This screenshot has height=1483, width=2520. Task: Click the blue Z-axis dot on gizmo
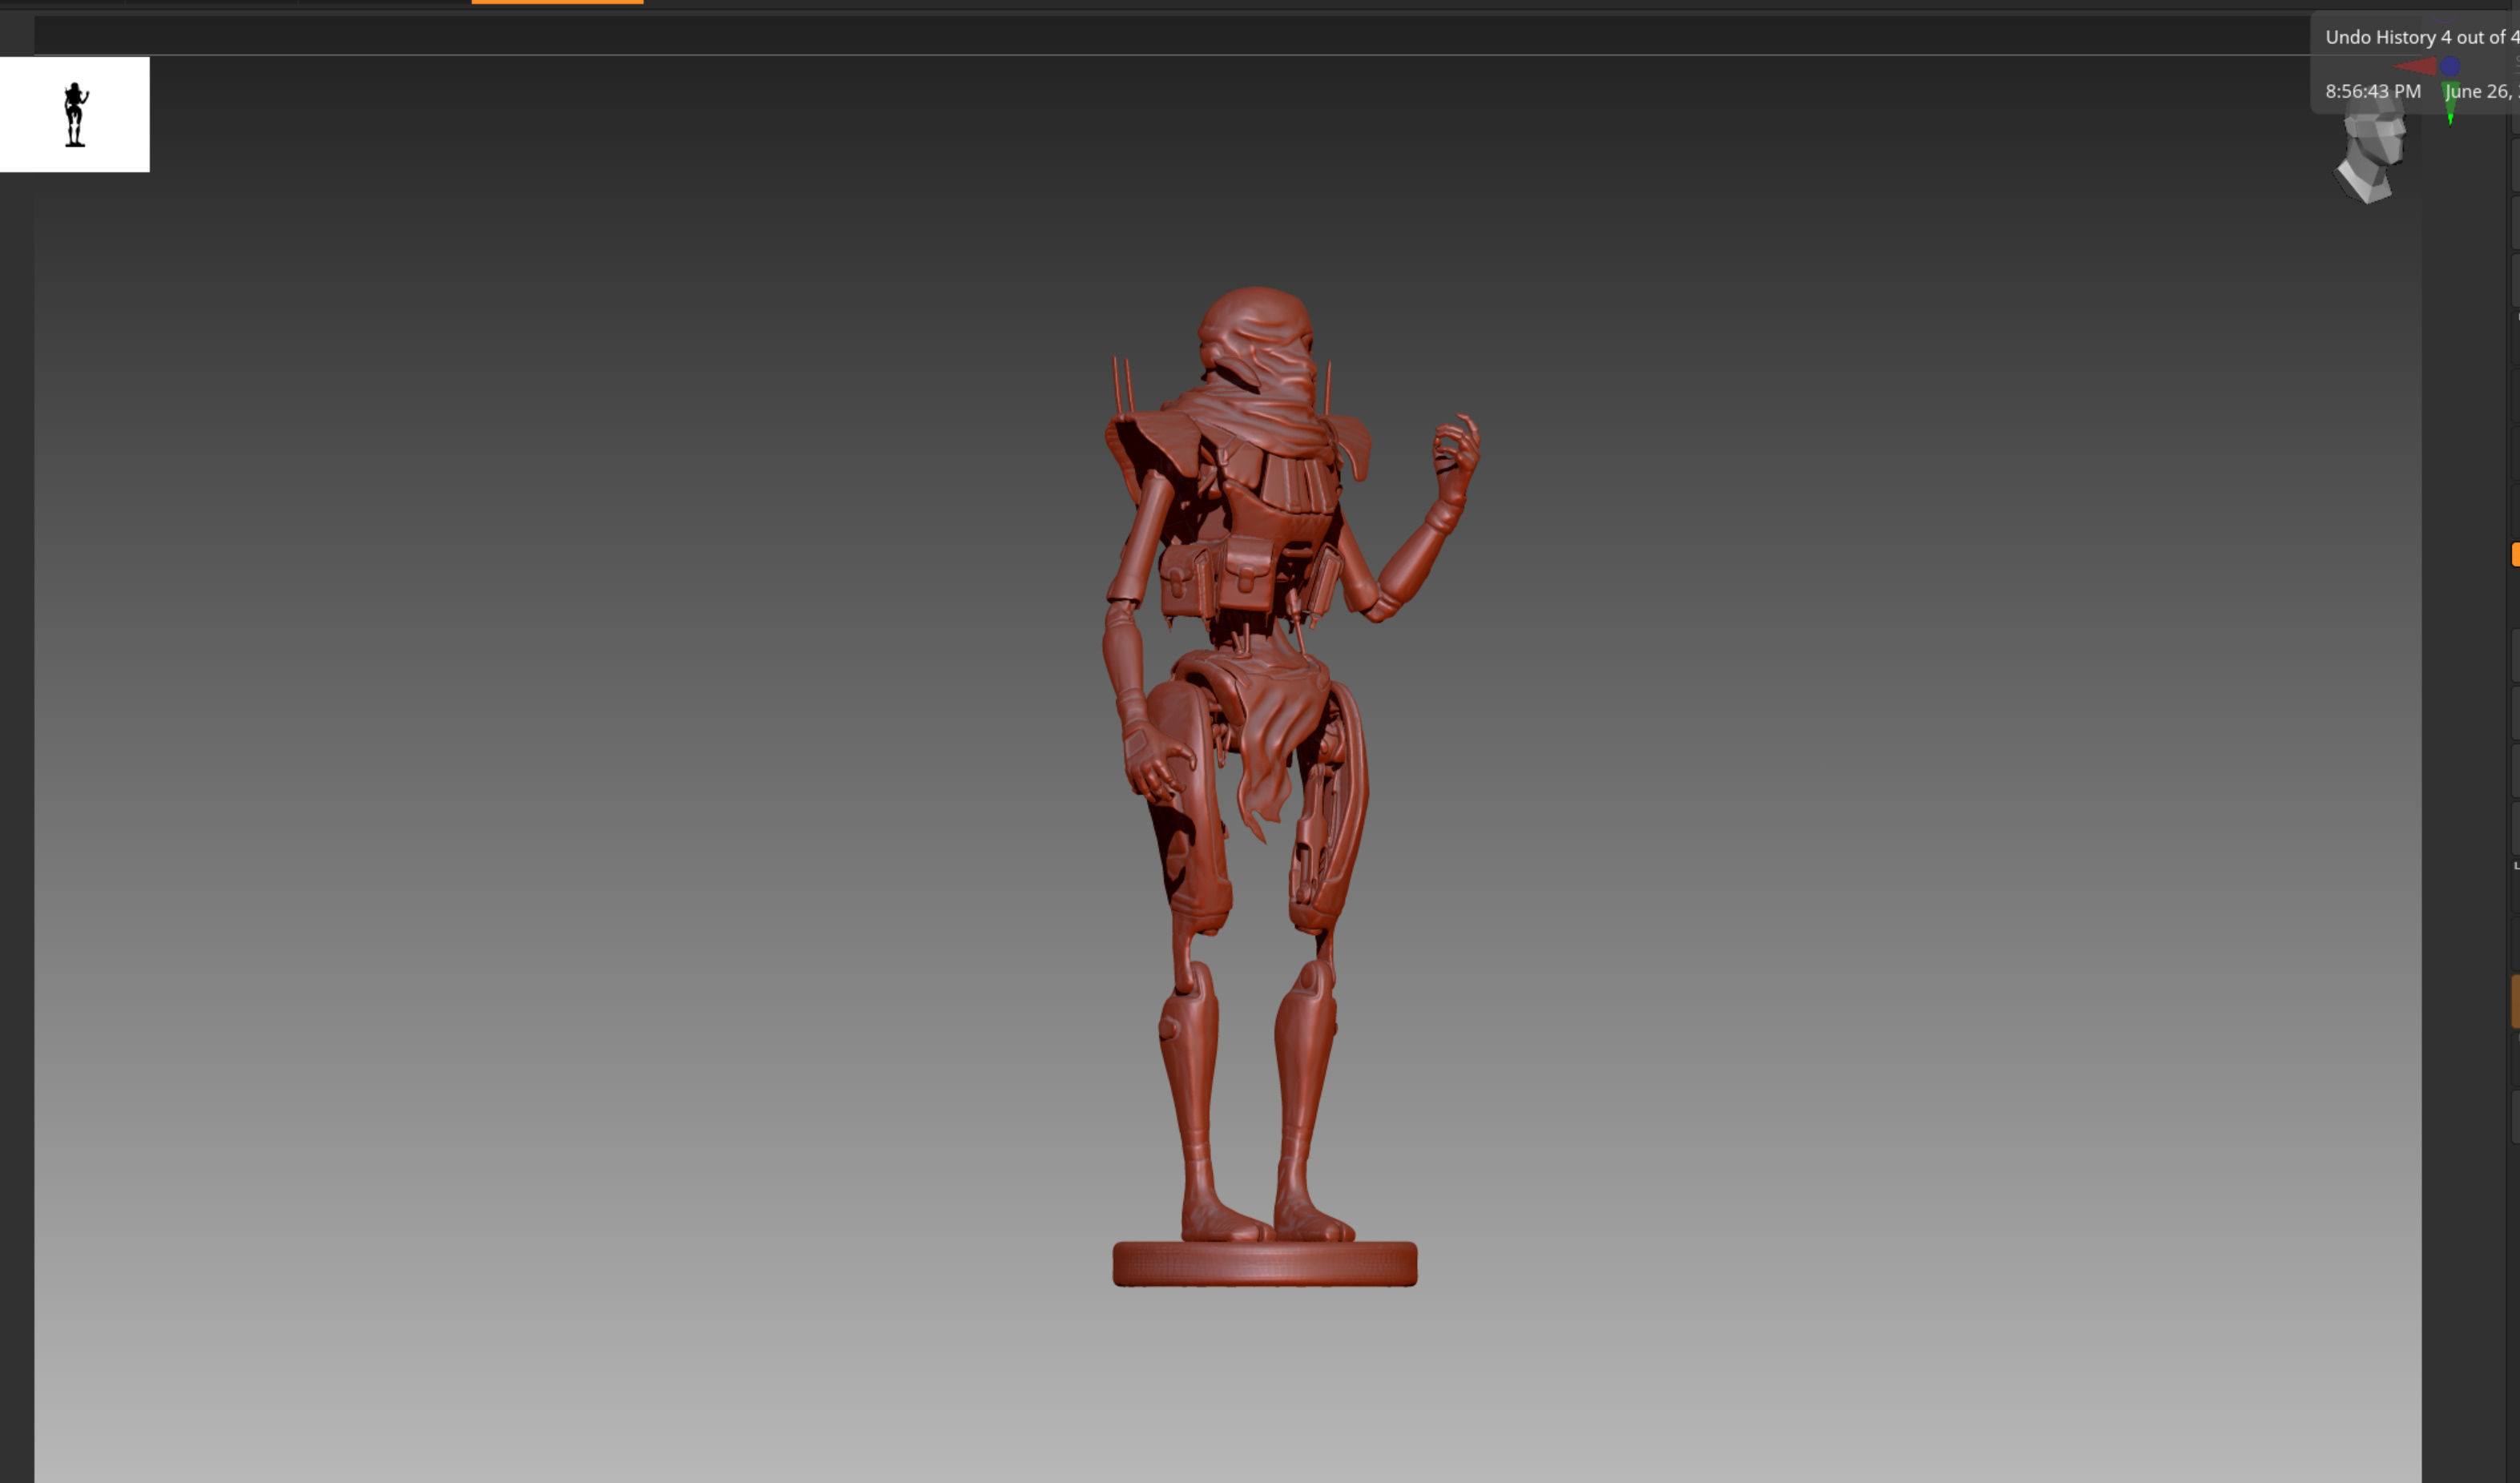pyautogui.click(x=2450, y=66)
